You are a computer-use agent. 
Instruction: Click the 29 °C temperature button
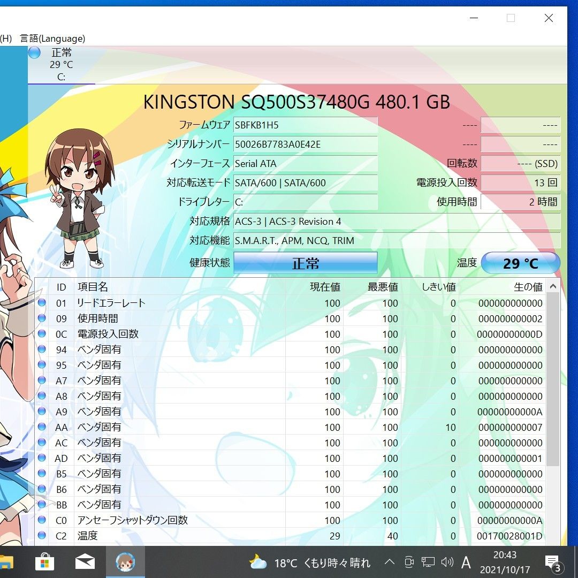(x=521, y=263)
